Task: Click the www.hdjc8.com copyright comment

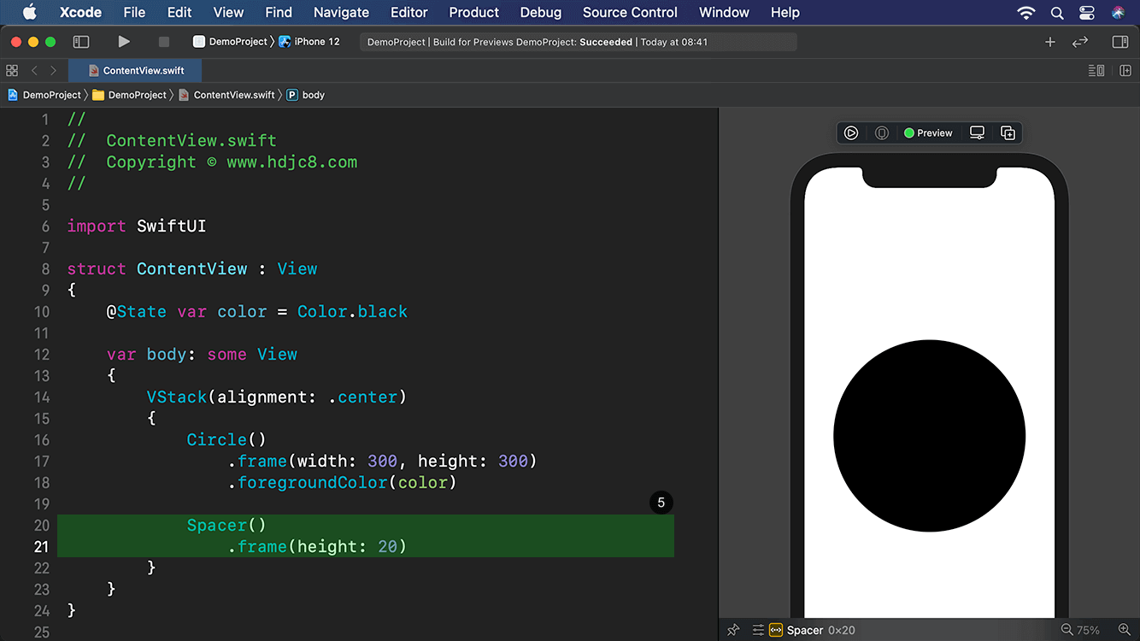Action: coord(212,162)
